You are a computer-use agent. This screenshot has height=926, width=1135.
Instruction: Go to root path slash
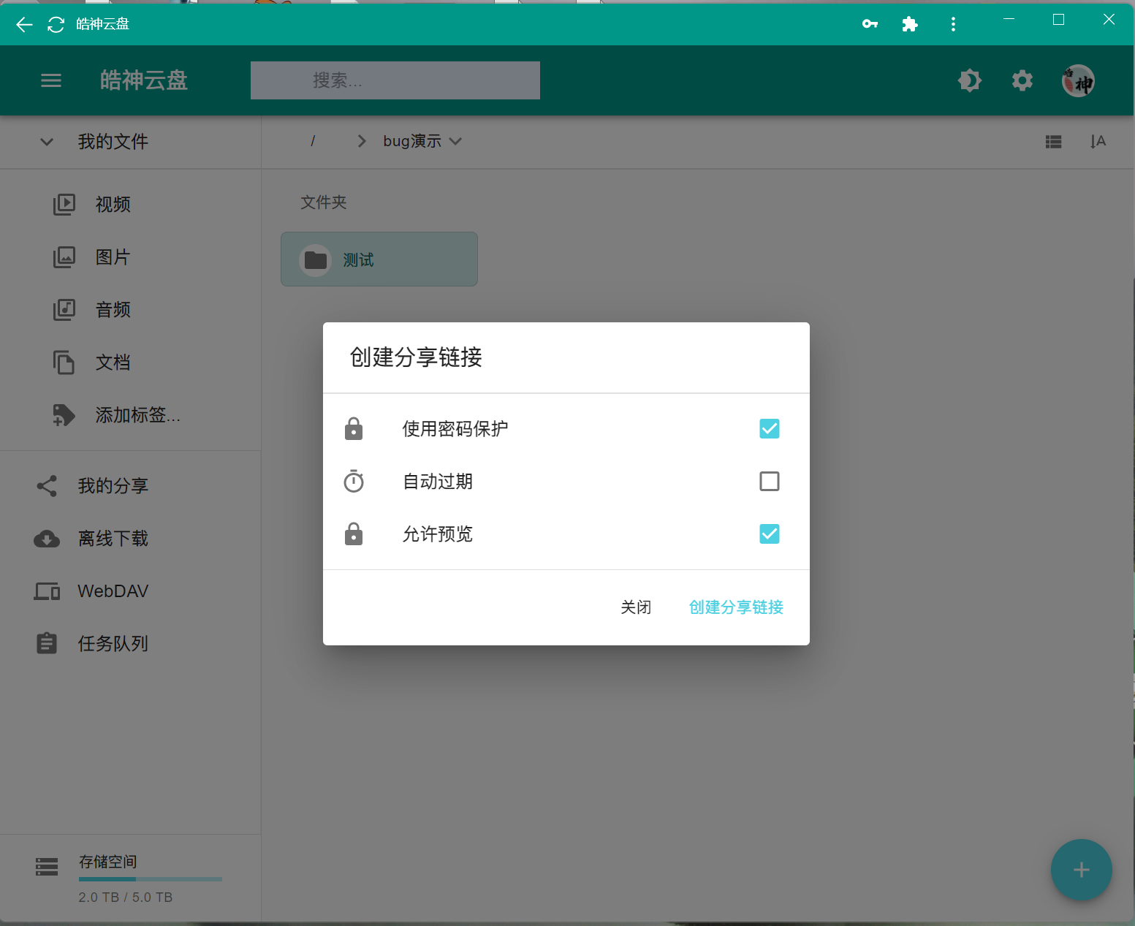point(313,141)
